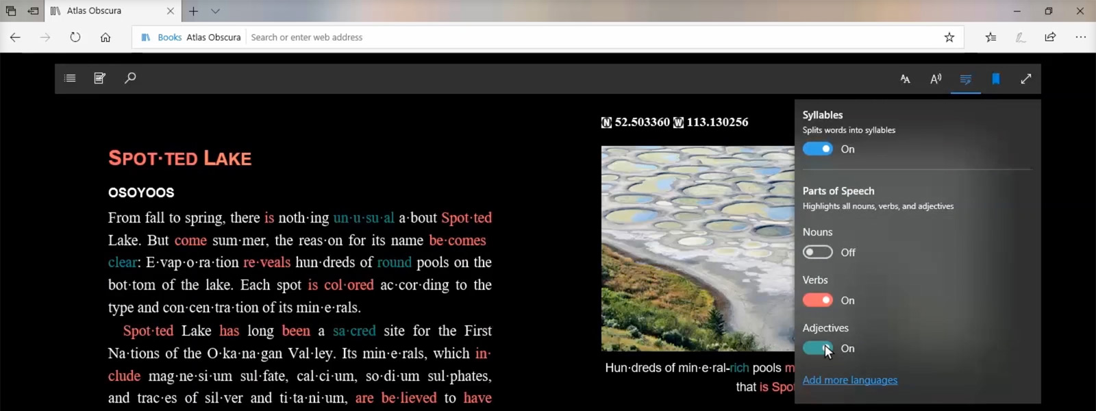Minimize the browser window
Image resolution: width=1096 pixels, height=411 pixels.
pyautogui.click(x=1017, y=11)
